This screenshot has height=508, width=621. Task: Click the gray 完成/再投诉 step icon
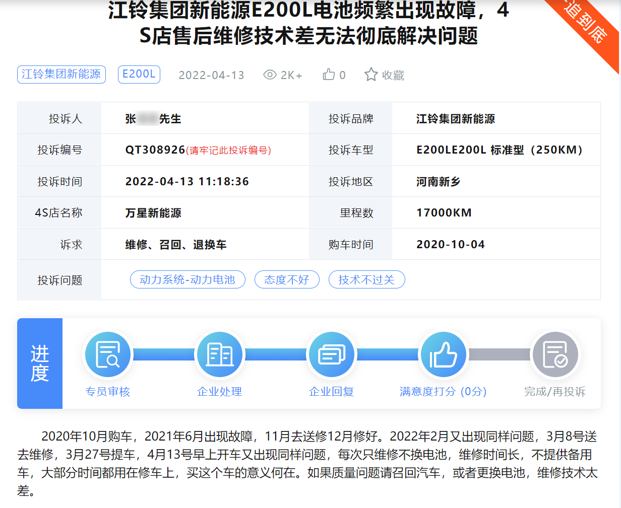tap(555, 355)
